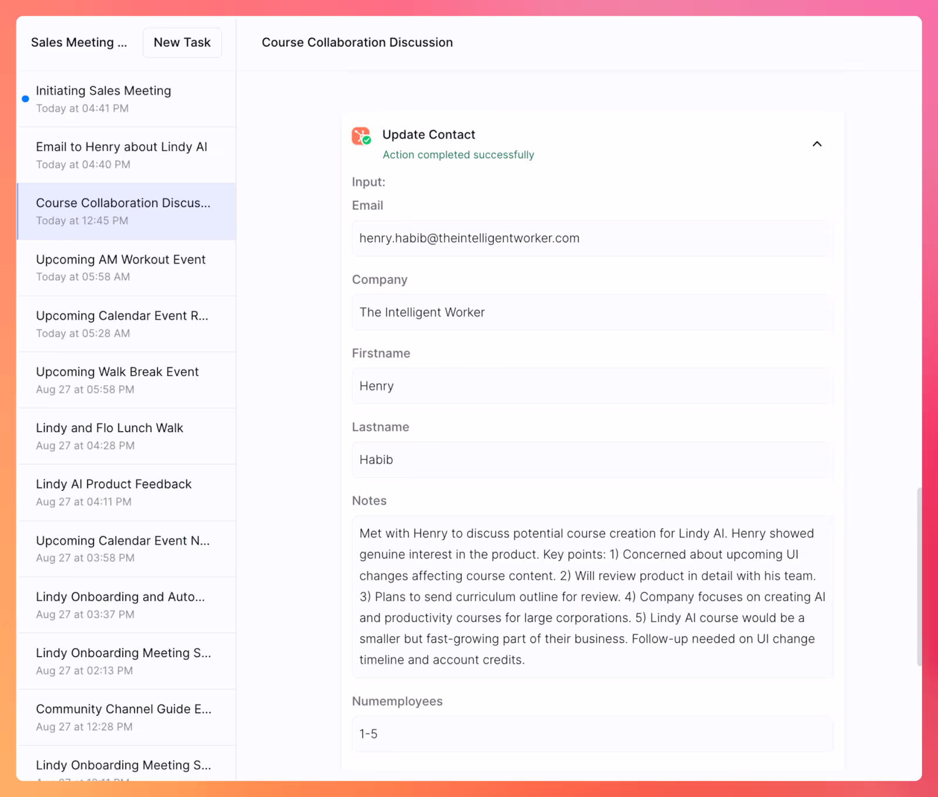Select Upcoming Walk Break Event task

[127, 380]
